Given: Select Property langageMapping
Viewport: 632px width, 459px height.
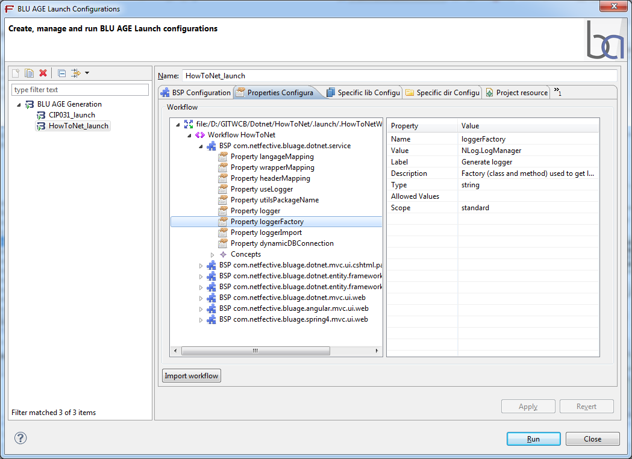Looking at the screenshot, I should [272, 157].
